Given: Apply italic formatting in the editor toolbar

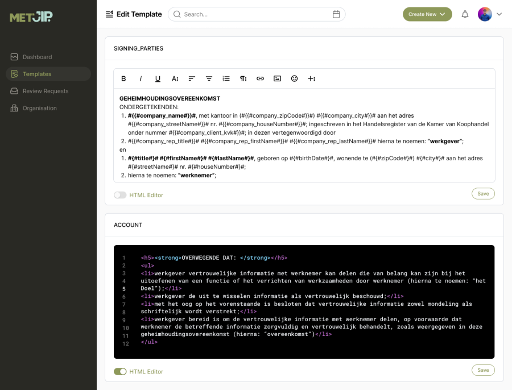Looking at the screenshot, I should 141,78.
